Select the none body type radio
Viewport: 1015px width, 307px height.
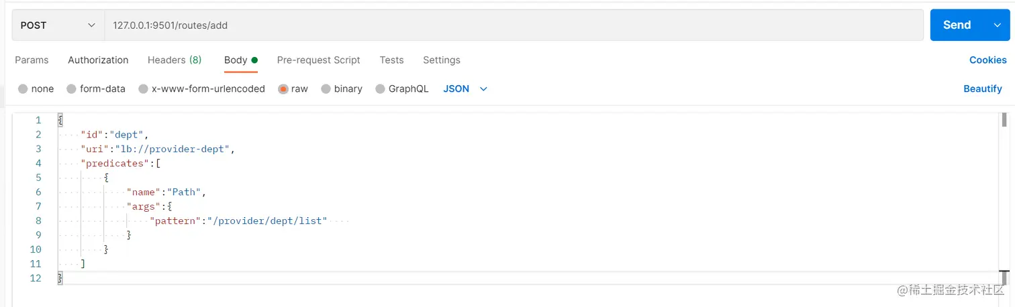[x=23, y=89]
